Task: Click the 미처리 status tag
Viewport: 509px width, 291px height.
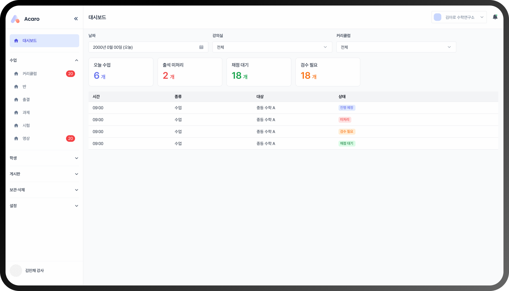Action: 345,120
